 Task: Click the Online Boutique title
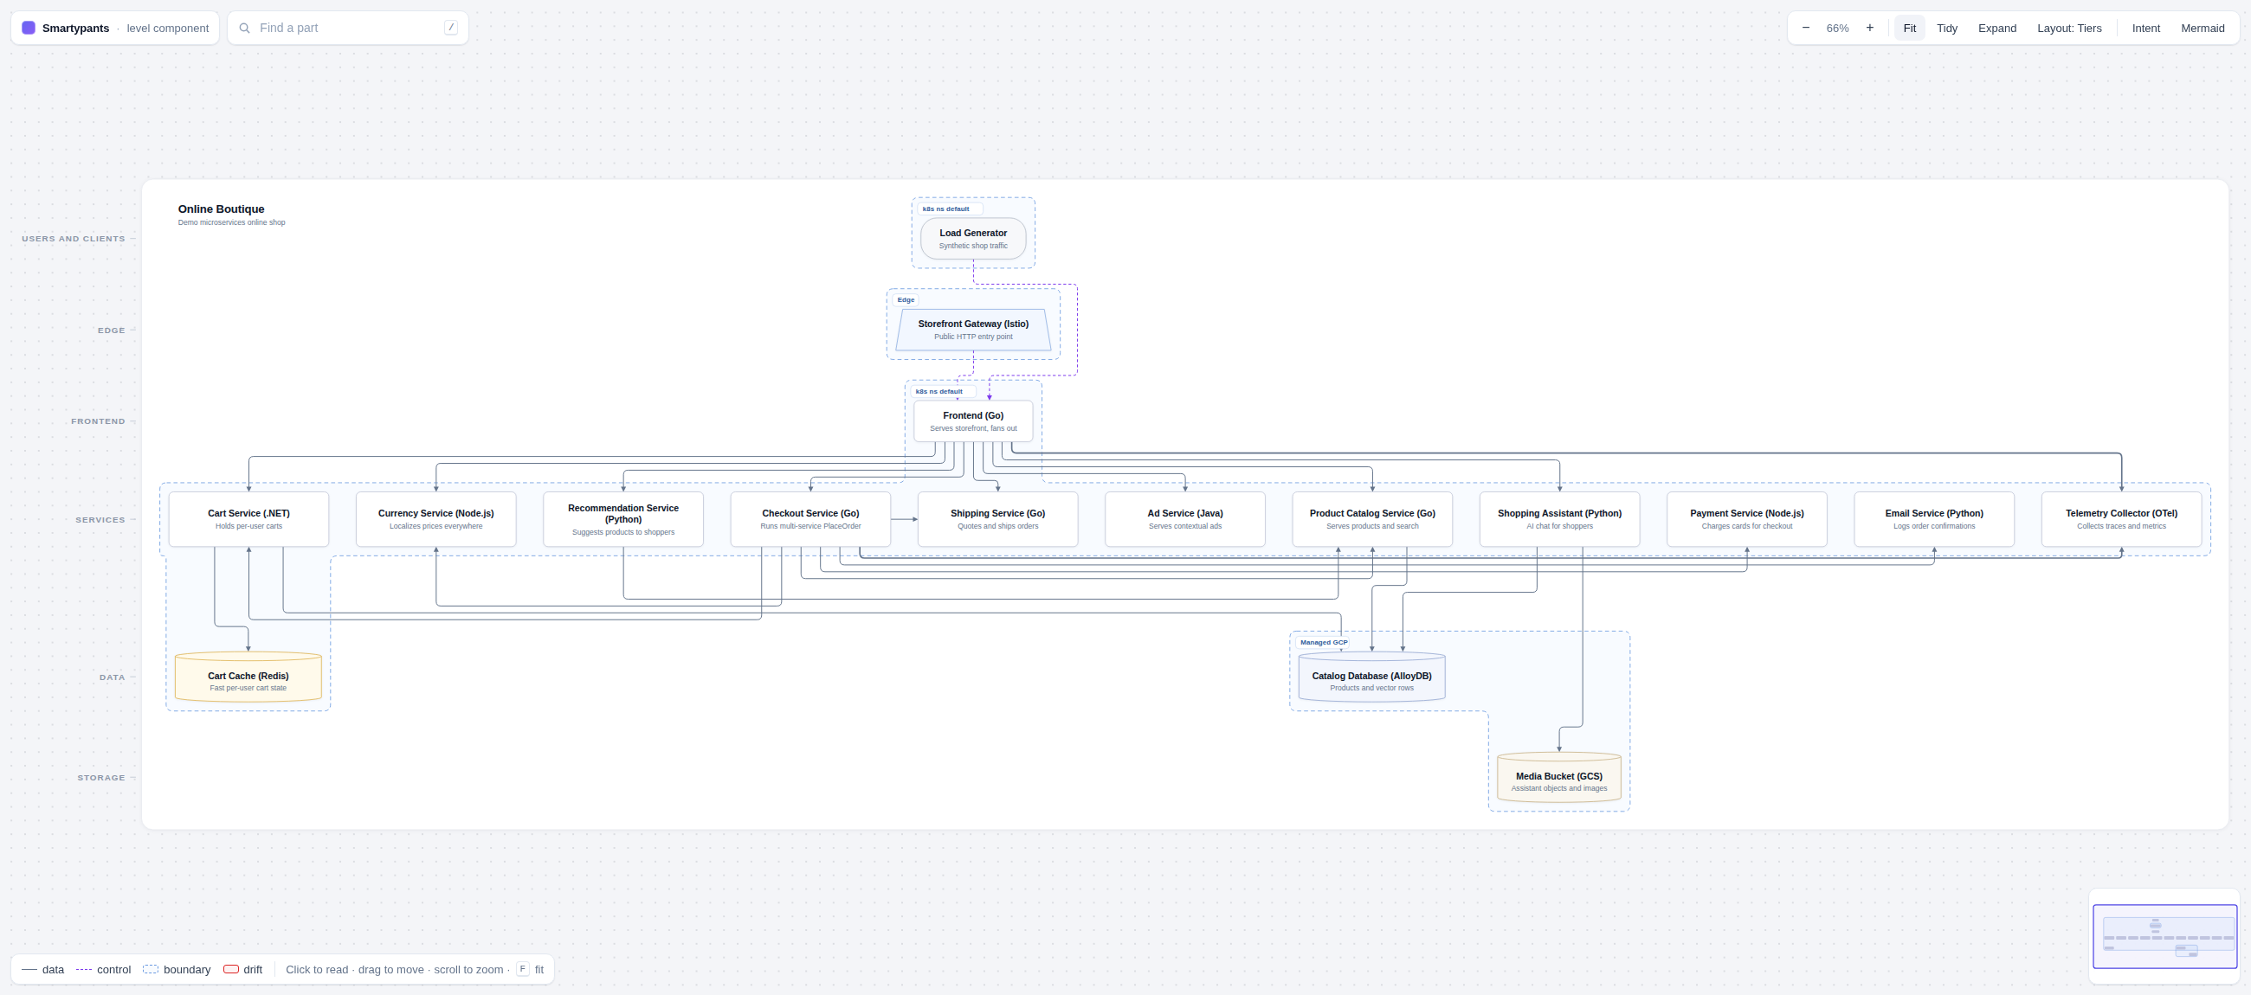pyautogui.click(x=221, y=209)
